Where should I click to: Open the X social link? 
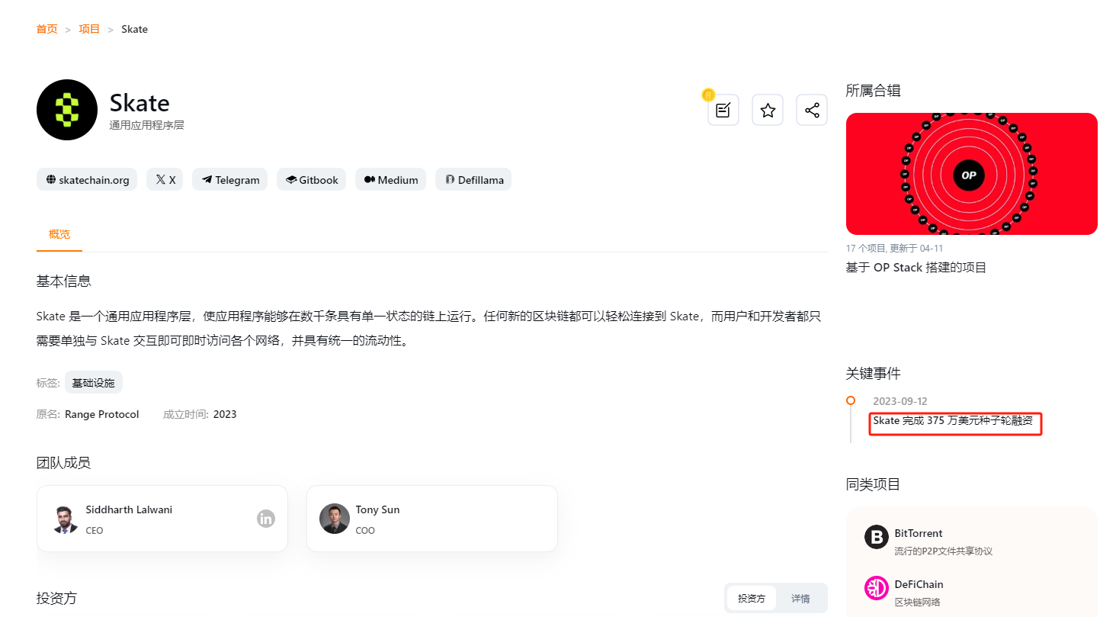pos(165,180)
